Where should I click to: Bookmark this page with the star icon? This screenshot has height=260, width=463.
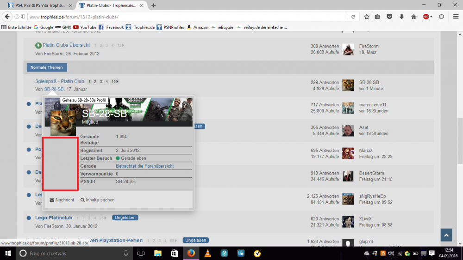(x=366, y=17)
